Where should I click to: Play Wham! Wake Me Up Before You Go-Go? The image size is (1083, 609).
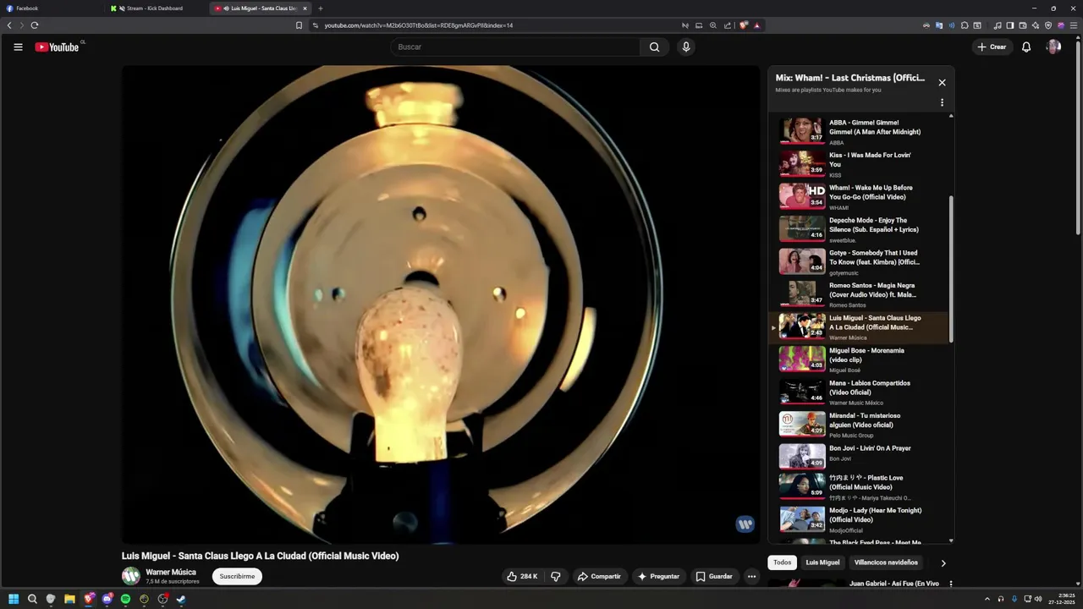tap(858, 196)
